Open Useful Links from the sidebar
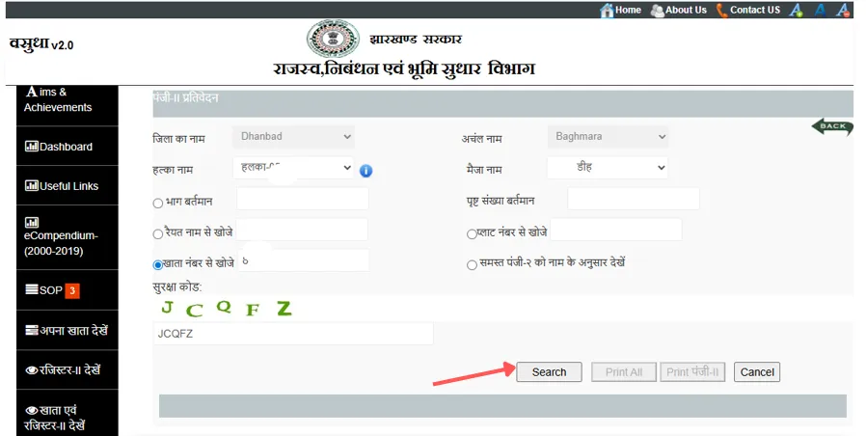This screenshot has width=866, height=436. click(68, 185)
